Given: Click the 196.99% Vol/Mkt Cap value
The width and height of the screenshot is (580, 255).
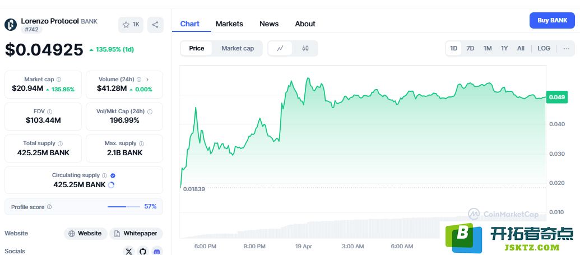Looking at the screenshot, I should tap(124, 120).
